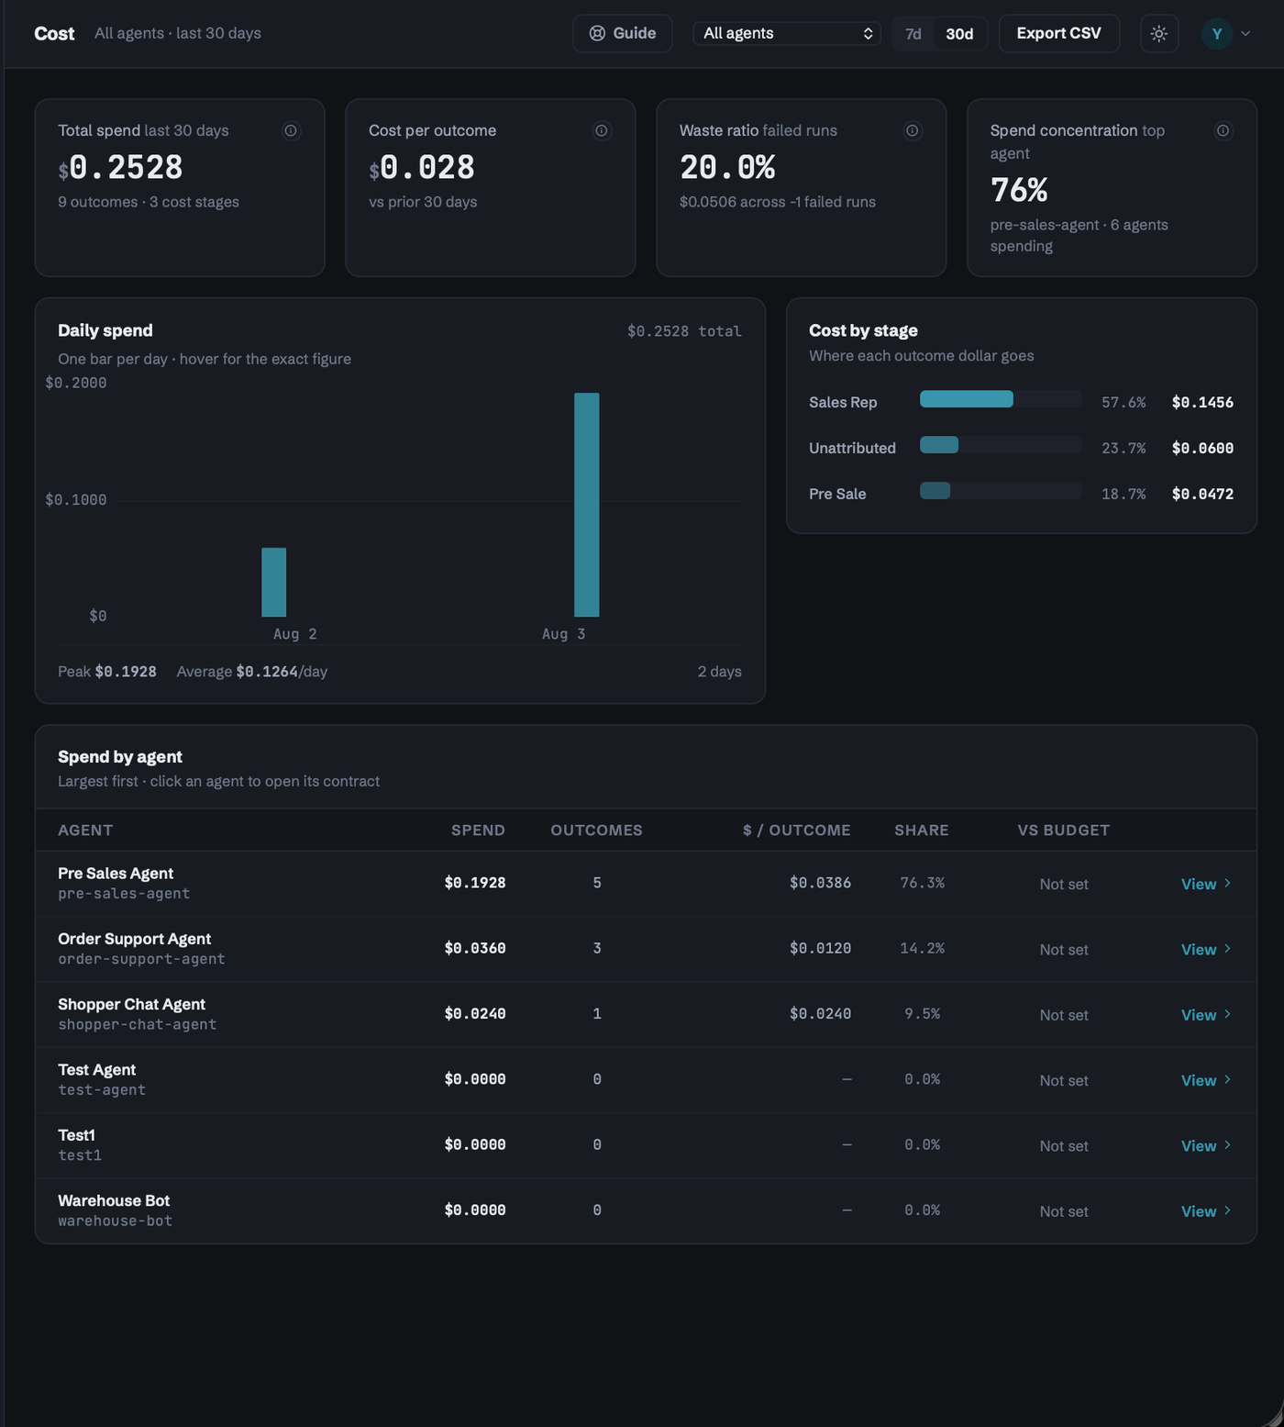Open View link for Order Support Agent
This screenshot has width=1284, height=1427.
[1205, 950]
